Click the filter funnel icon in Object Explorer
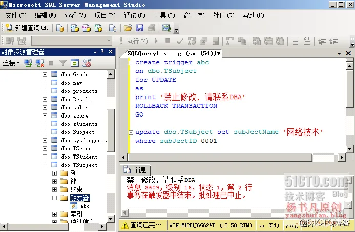355x232 pixels. pyautogui.click(x=63, y=63)
